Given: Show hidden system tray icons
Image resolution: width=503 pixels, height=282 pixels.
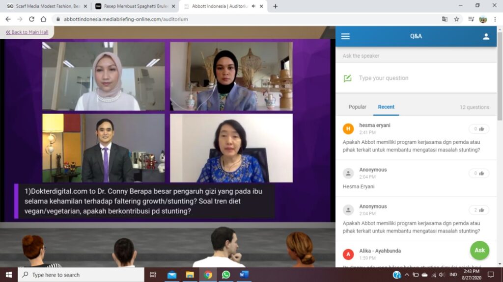Looking at the screenshot, I should coord(407,275).
